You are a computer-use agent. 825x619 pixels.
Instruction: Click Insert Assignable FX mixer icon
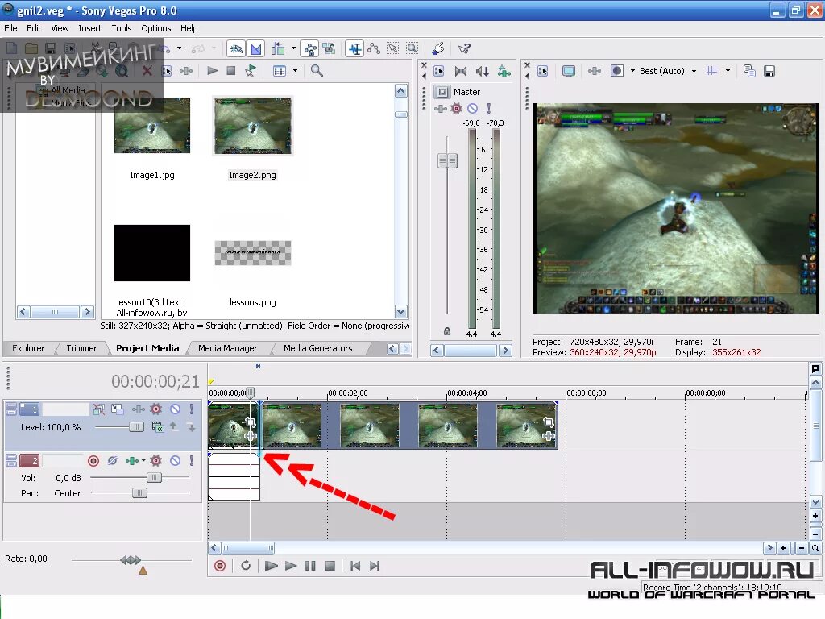tap(504, 71)
